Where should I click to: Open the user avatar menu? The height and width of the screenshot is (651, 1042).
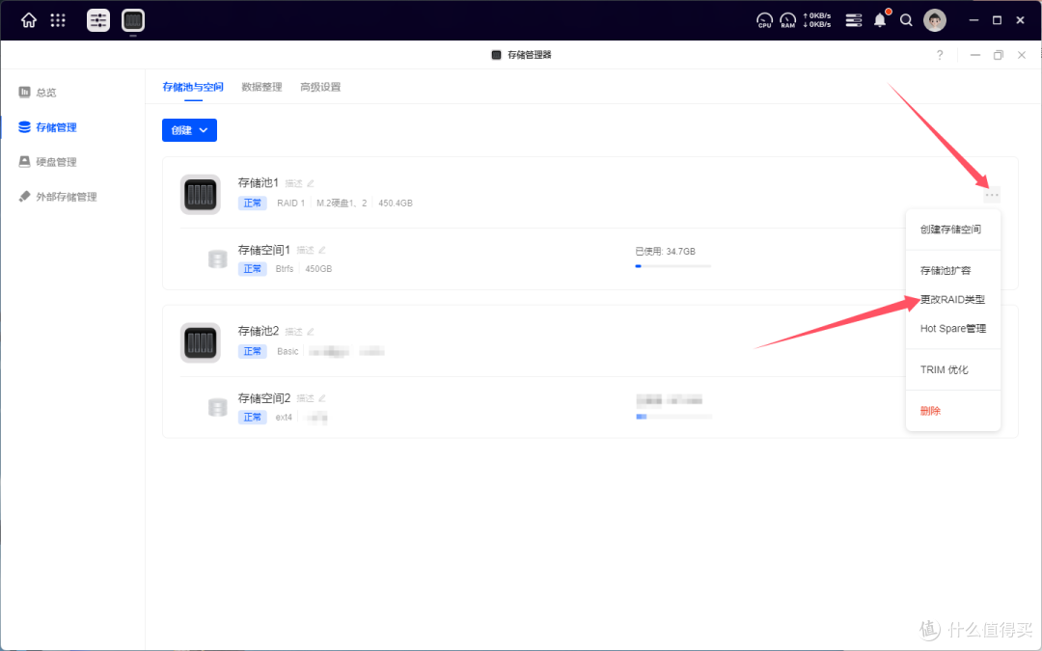[x=934, y=20]
